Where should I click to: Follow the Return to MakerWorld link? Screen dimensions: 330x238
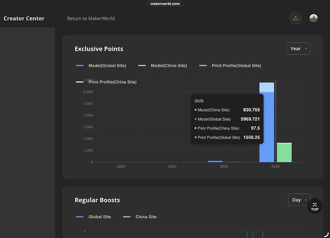91,19
